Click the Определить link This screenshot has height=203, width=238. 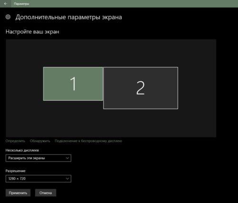[x=15, y=141]
